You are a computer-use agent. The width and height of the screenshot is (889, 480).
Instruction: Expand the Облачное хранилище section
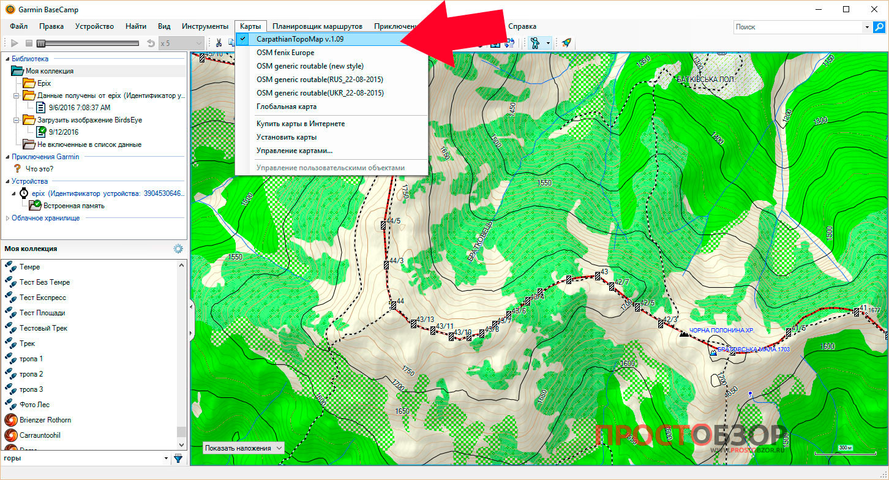click(x=7, y=218)
